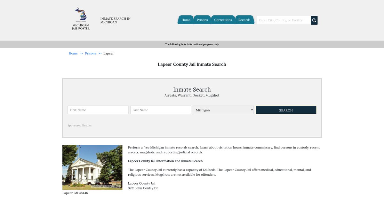Click the 'Lapeer, MI 48446' text

point(75,193)
